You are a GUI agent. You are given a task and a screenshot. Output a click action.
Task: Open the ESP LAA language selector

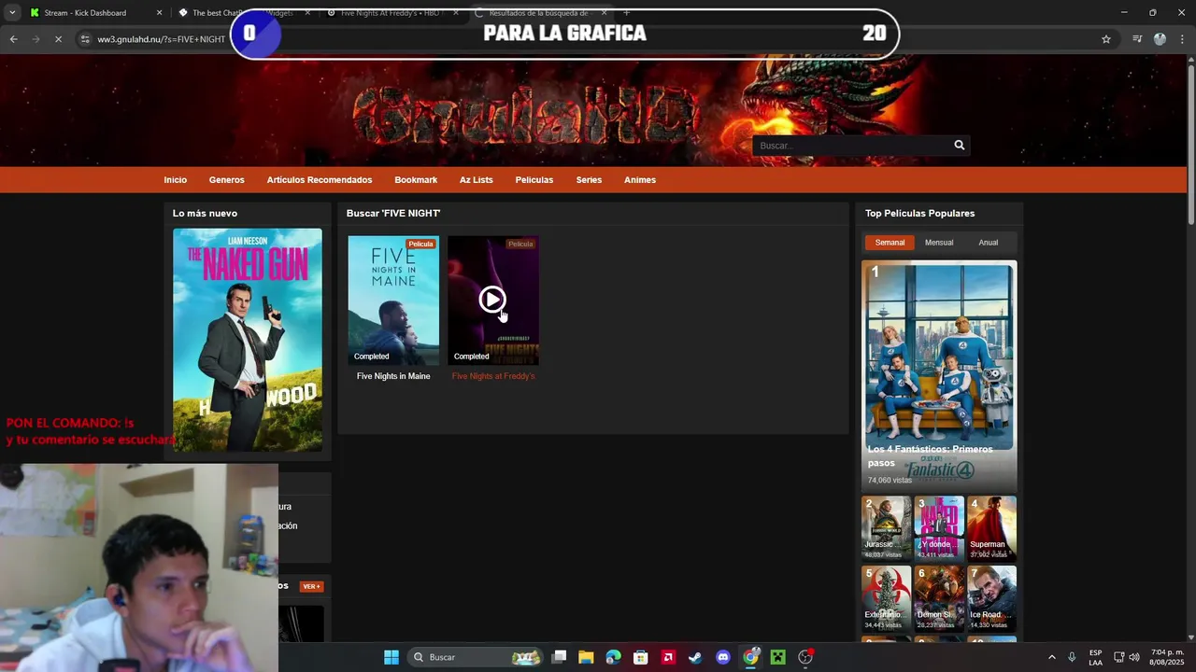pos(1095,657)
